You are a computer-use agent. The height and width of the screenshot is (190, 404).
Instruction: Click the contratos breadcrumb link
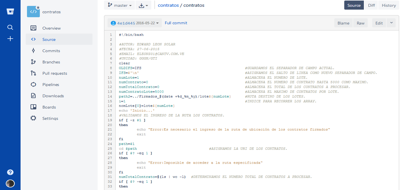[168, 5]
